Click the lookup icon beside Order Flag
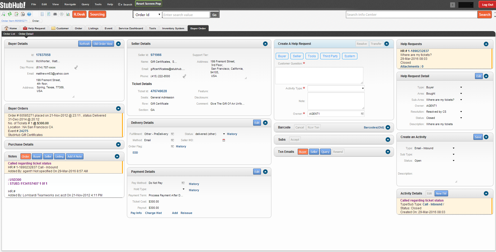496x252 pixels. (x=172, y=147)
